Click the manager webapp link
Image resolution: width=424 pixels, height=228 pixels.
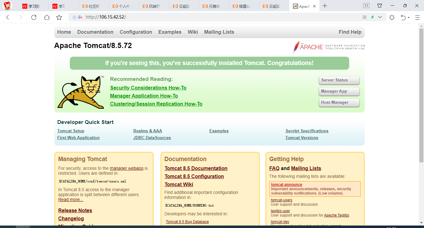(x=127, y=169)
